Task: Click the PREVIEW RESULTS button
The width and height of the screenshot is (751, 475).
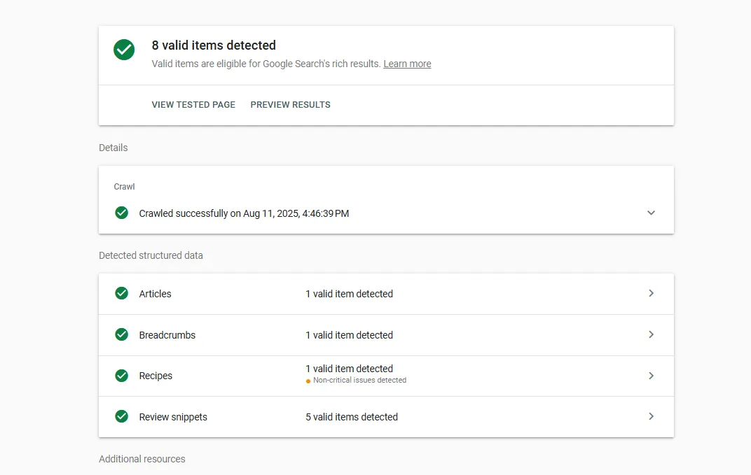Action: [290, 105]
